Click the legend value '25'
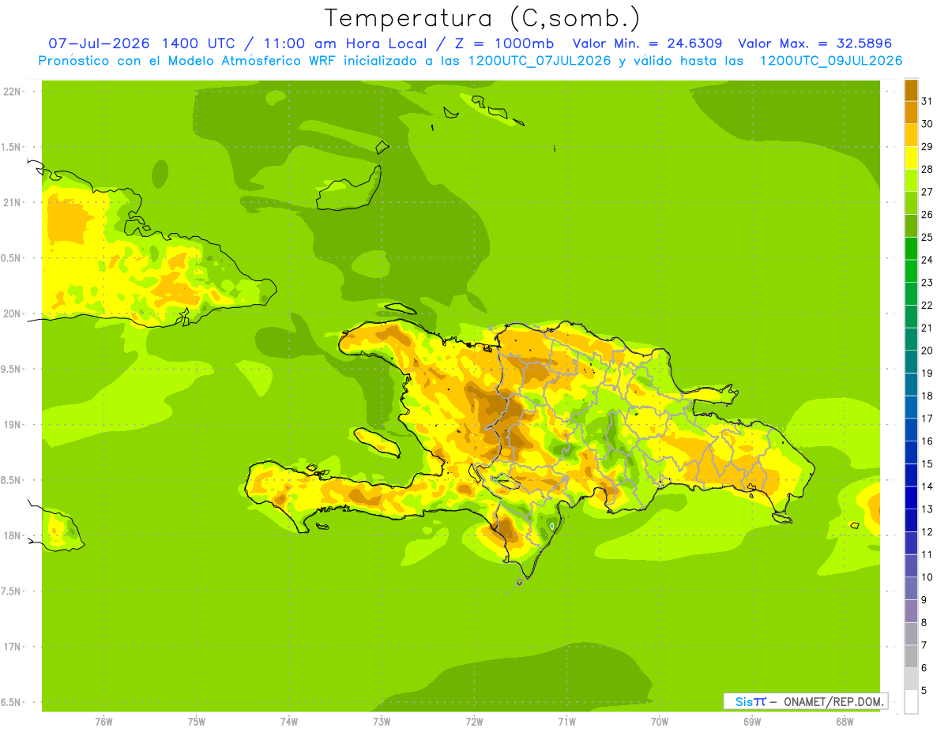 click(x=927, y=237)
